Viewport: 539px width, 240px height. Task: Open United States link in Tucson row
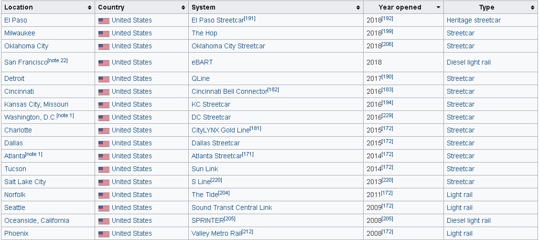132,169
